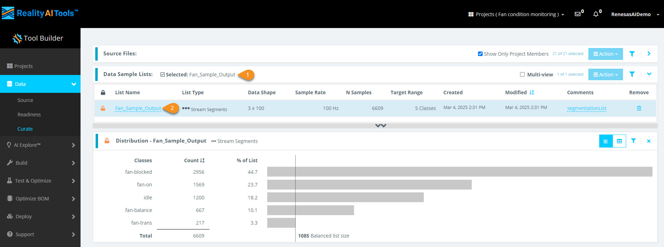Enable the Multi-view checkbox
The height and width of the screenshot is (247, 664).
tap(522, 75)
